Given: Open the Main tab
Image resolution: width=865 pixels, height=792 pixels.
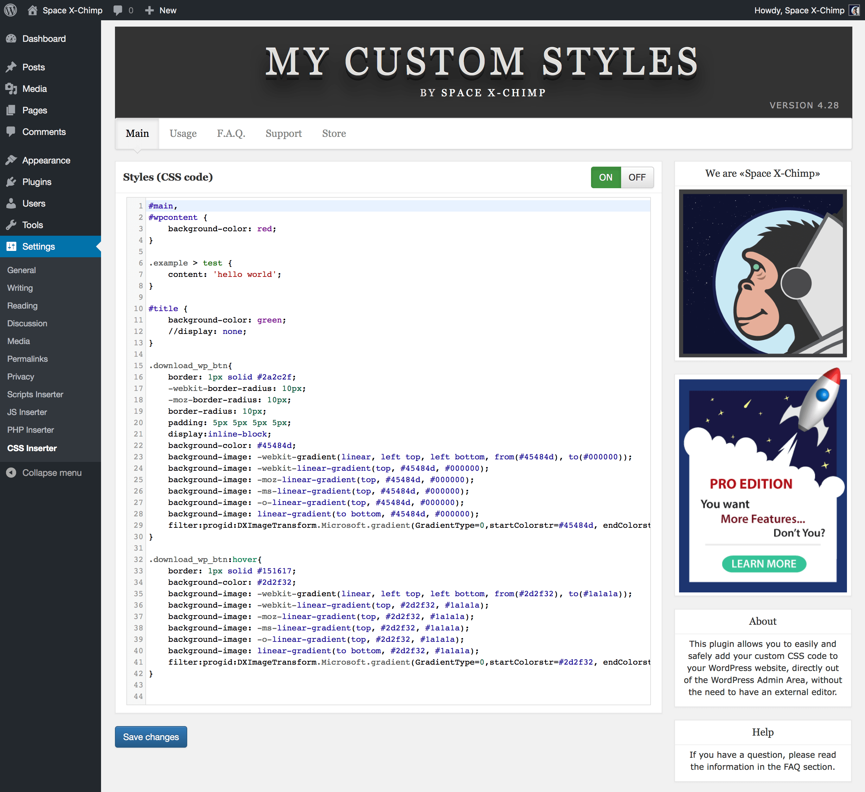Looking at the screenshot, I should pyautogui.click(x=137, y=133).
